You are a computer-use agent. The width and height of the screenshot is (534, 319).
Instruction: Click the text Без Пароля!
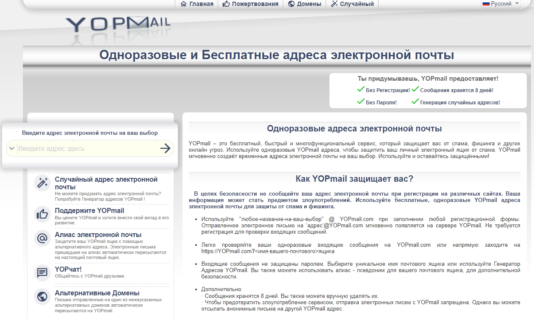tap(381, 103)
